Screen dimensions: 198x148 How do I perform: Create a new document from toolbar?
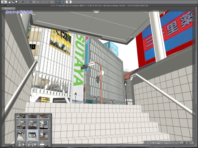pyautogui.click(x=10, y=2)
